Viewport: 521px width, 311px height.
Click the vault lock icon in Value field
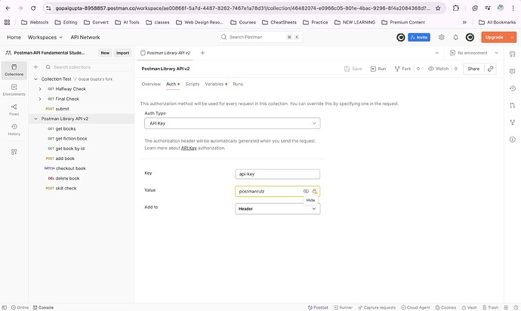point(315,191)
